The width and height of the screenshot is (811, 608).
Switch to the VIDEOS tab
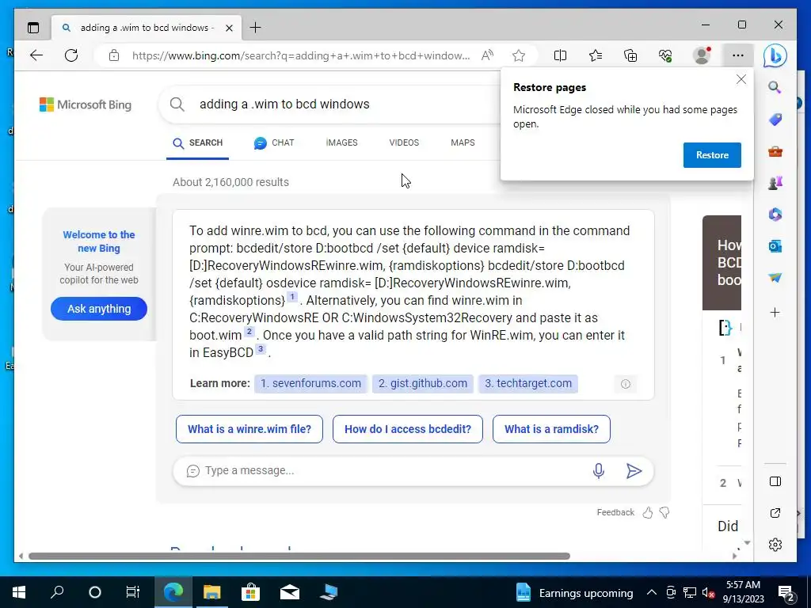(x=404, y=142)
